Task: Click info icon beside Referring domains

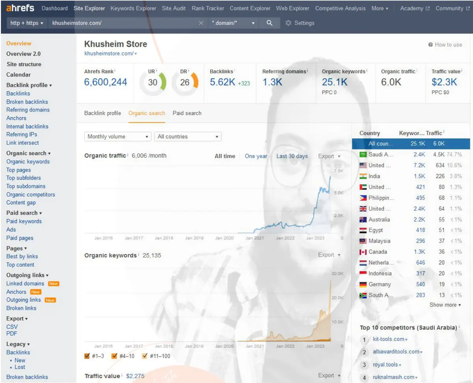Action: pyautogui.click(x=307, y=71)
